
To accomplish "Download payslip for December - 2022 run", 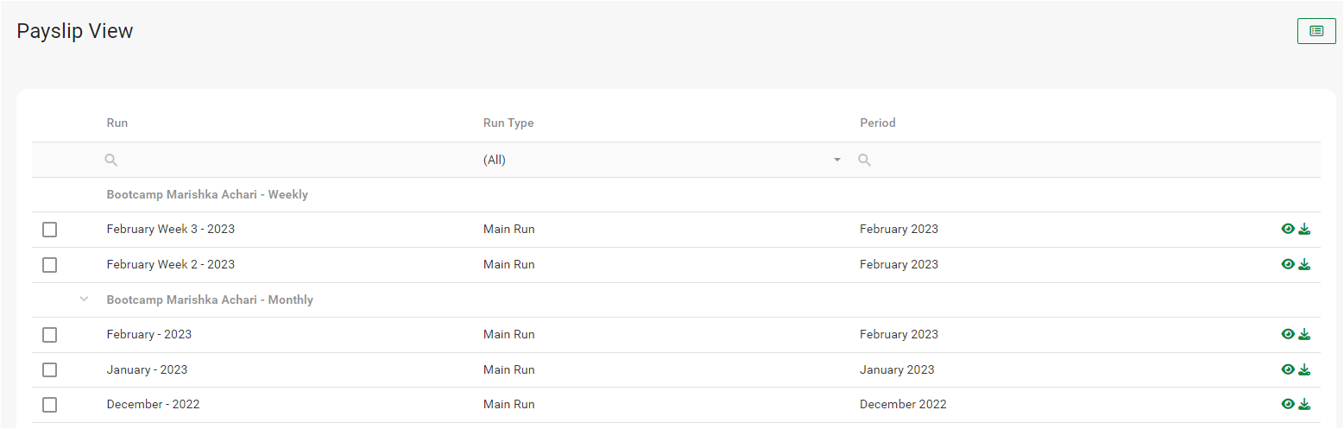I will [x=1304, y=404].
